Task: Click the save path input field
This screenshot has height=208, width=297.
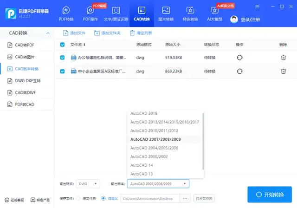Action: point(150,199)
